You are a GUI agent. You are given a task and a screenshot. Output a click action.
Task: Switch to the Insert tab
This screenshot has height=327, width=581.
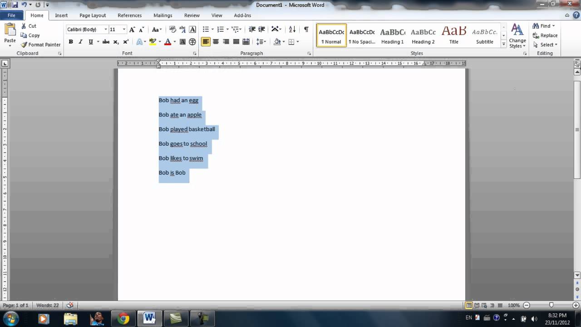[61, 15]
